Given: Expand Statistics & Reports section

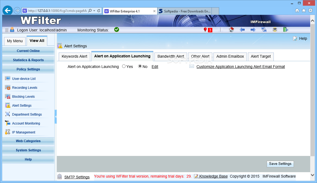Looking at the screenshot, I should tap(28, 60).
